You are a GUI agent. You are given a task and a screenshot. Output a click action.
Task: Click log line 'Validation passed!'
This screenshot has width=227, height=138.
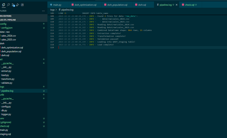coord(88,39)
